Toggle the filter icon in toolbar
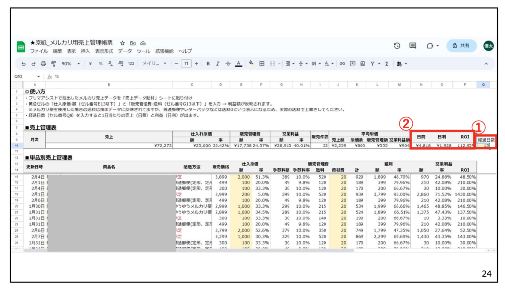Screen dimensions: 505x289 [x=373, y=64]
